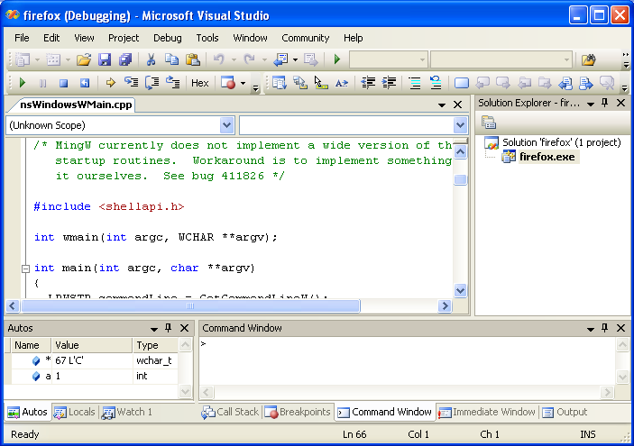
Task: Switch to the Watch 1 tab
Action: [127, 412]
